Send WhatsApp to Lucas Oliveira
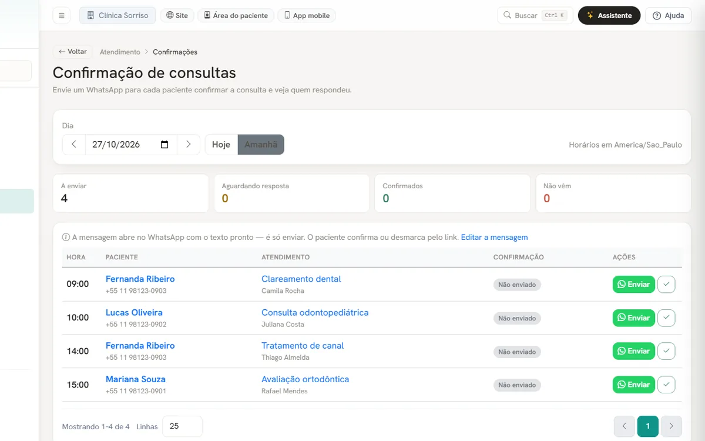Image resolution: width=705 pixels, height=441 pixels. coord(633,318)
